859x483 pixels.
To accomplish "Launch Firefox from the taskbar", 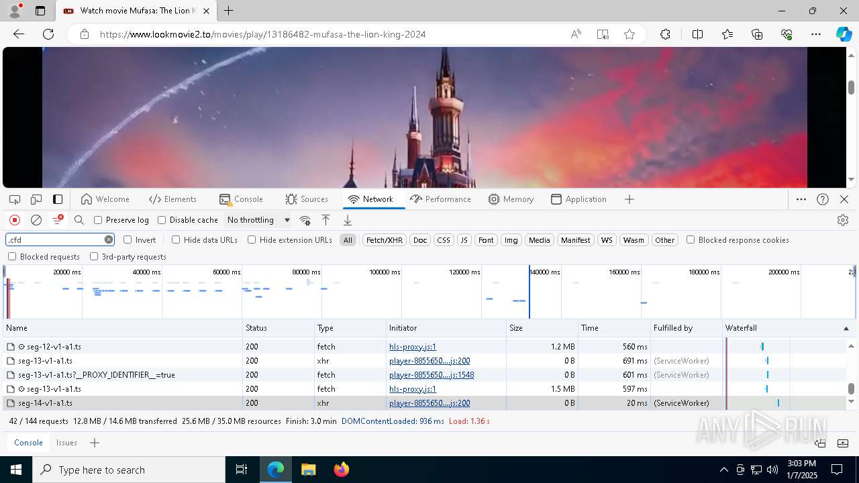I will (x=341, y=470).
